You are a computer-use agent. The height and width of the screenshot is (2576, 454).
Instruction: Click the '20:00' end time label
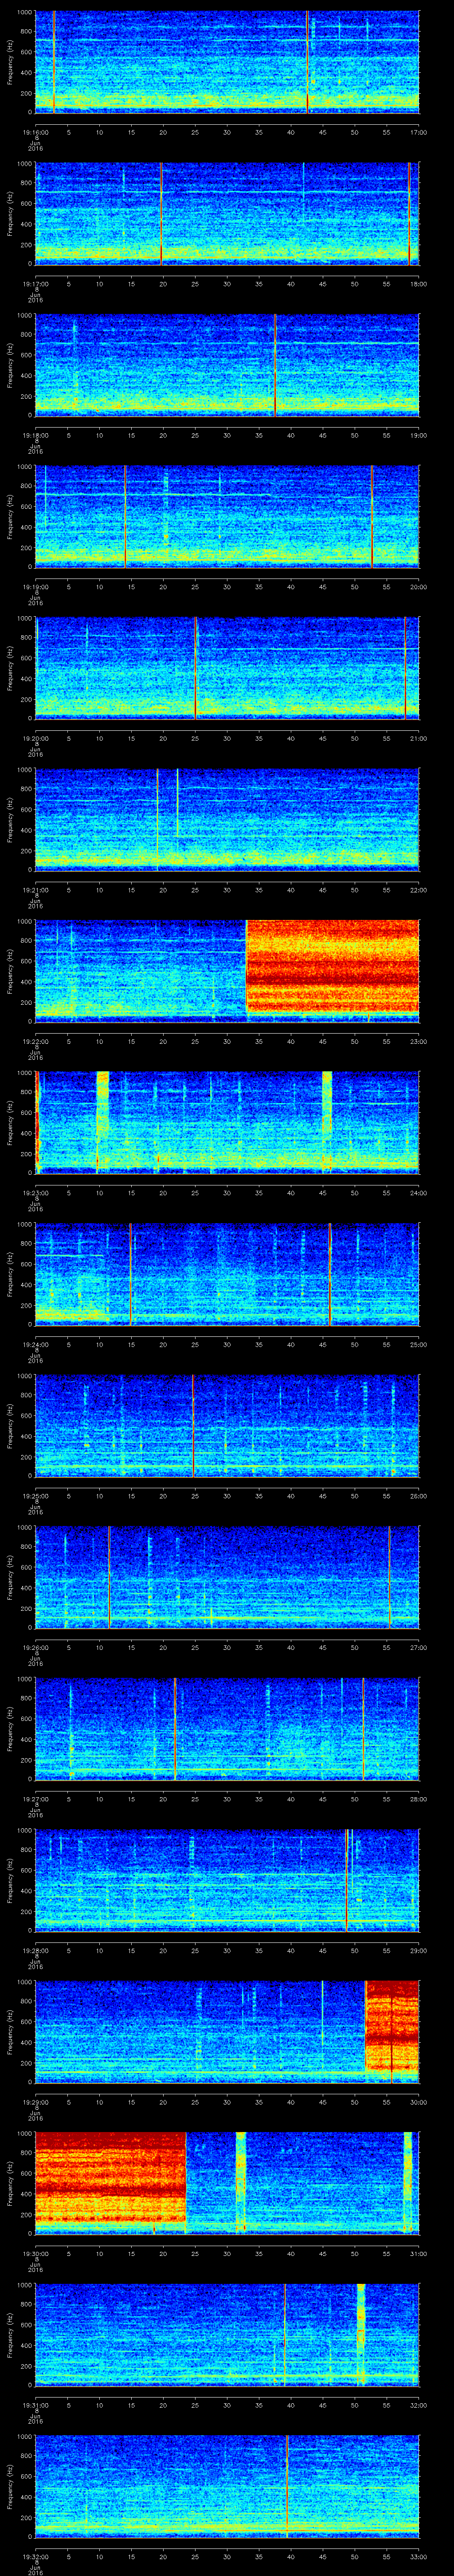coord(419,587)
